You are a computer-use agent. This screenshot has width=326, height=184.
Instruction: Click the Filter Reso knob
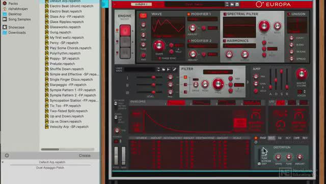point(205,84)
